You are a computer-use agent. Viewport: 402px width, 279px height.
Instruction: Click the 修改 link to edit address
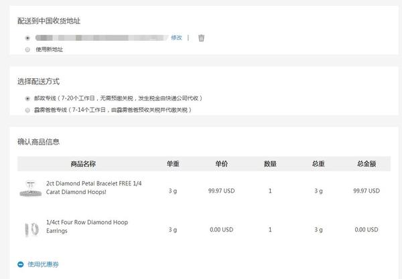click(176, 38)
